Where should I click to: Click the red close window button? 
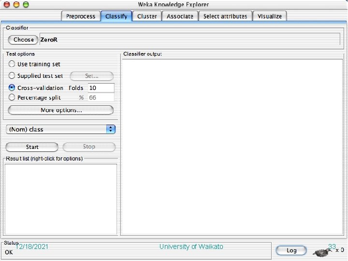tap(7, 4)
